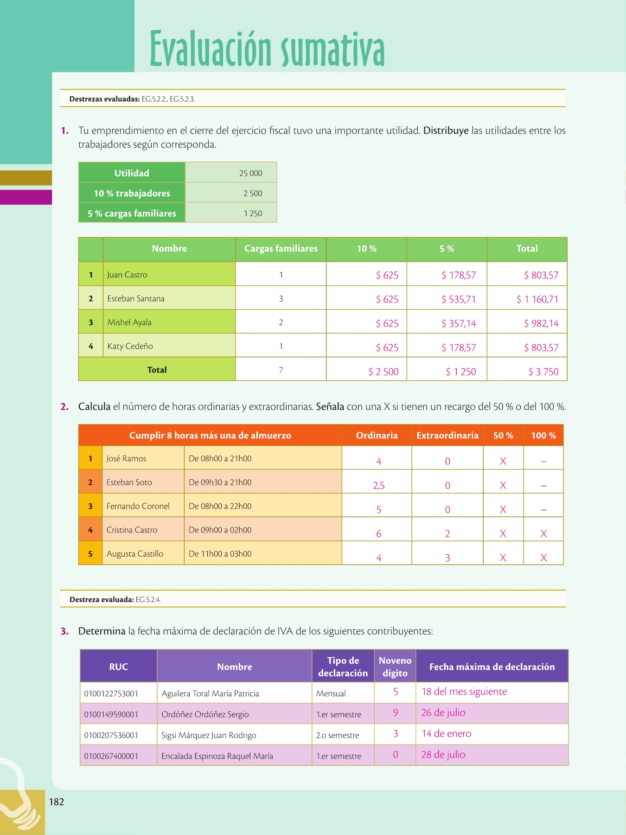The height and width of the screenshot is (835, 626).
Task: Select Fernando Coronel's schedule 'De 08h00 a 22h00'
Action: click(x=220, y=506)
